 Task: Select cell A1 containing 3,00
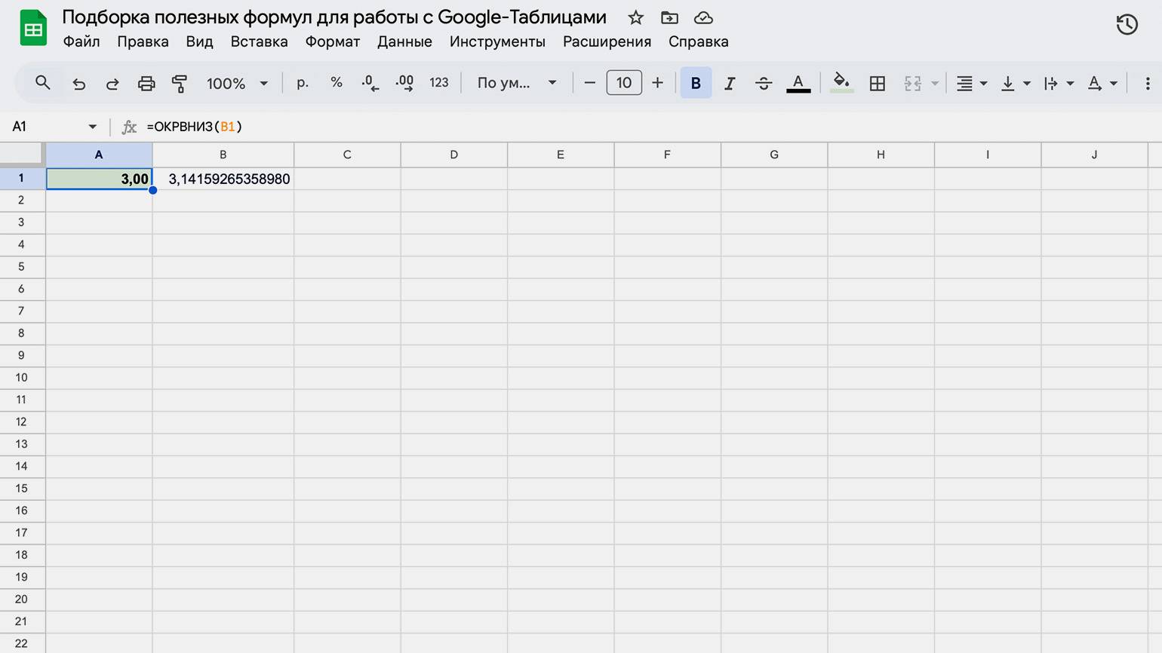99,179
